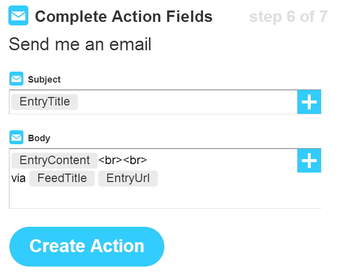
Task: Click the Send me an email title
Action: pyautogui.click(x=80, y=44)
